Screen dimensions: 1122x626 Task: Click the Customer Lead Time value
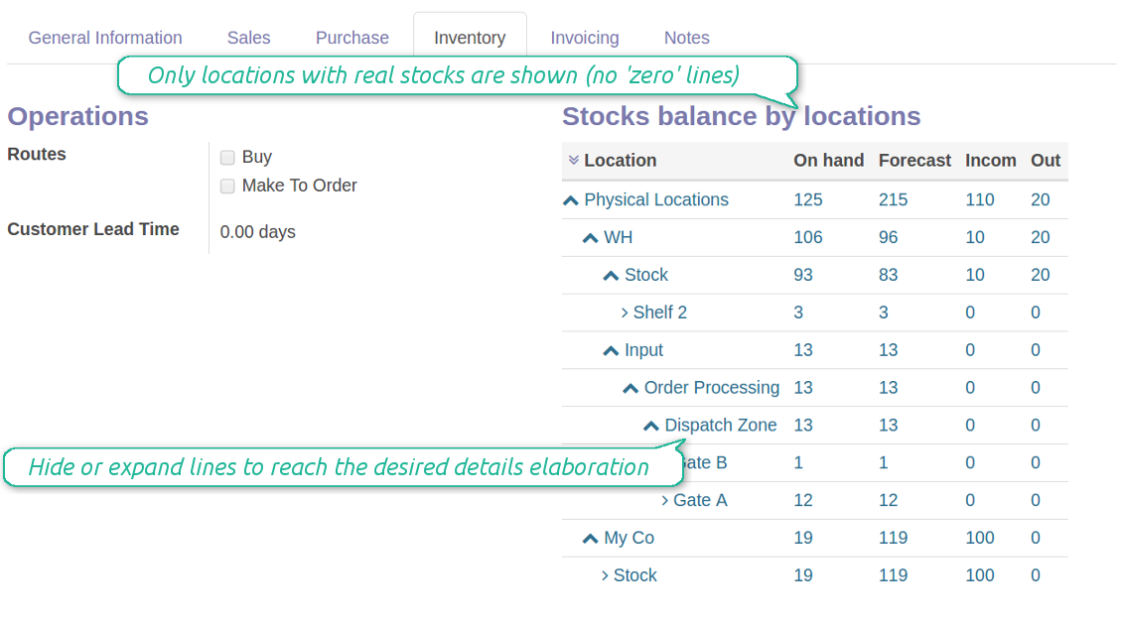[x=257, y=232]
